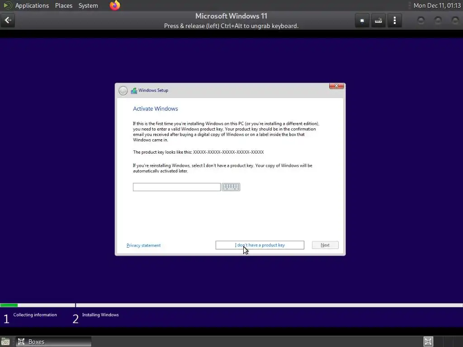Click the Windows Setup title icon

[x=134, y=90]
